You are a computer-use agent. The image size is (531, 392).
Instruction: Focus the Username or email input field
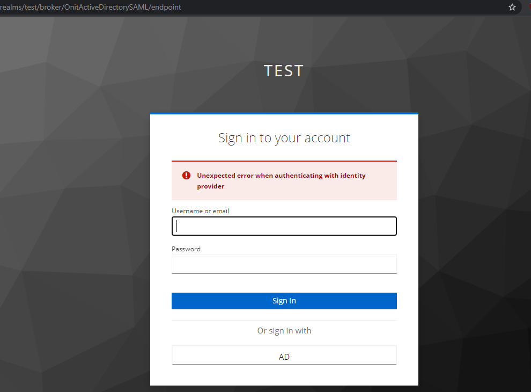tap(284, 226)
